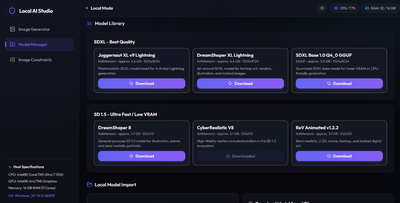Open the Image Generator sidebar item
Screen dimensions: 400x203
pos(39,29)
